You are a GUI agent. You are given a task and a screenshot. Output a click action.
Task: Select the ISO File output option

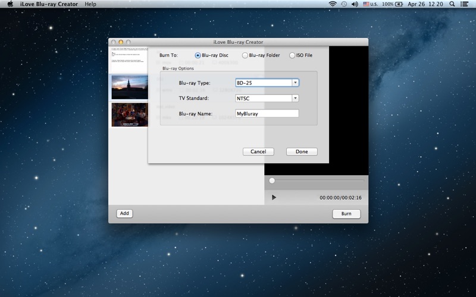coord(292,55)
